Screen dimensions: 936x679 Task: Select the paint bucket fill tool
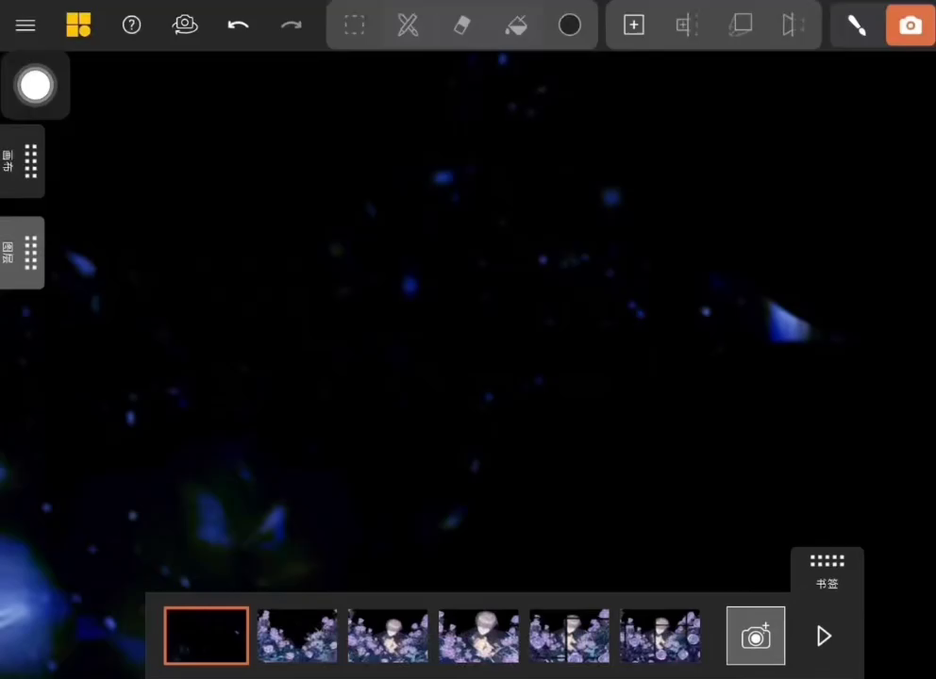pyautogui.click(x=516, y=25)
